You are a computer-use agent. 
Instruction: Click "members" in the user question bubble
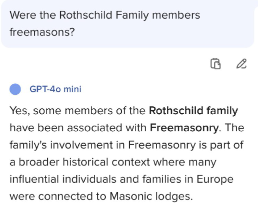[176, 15]
